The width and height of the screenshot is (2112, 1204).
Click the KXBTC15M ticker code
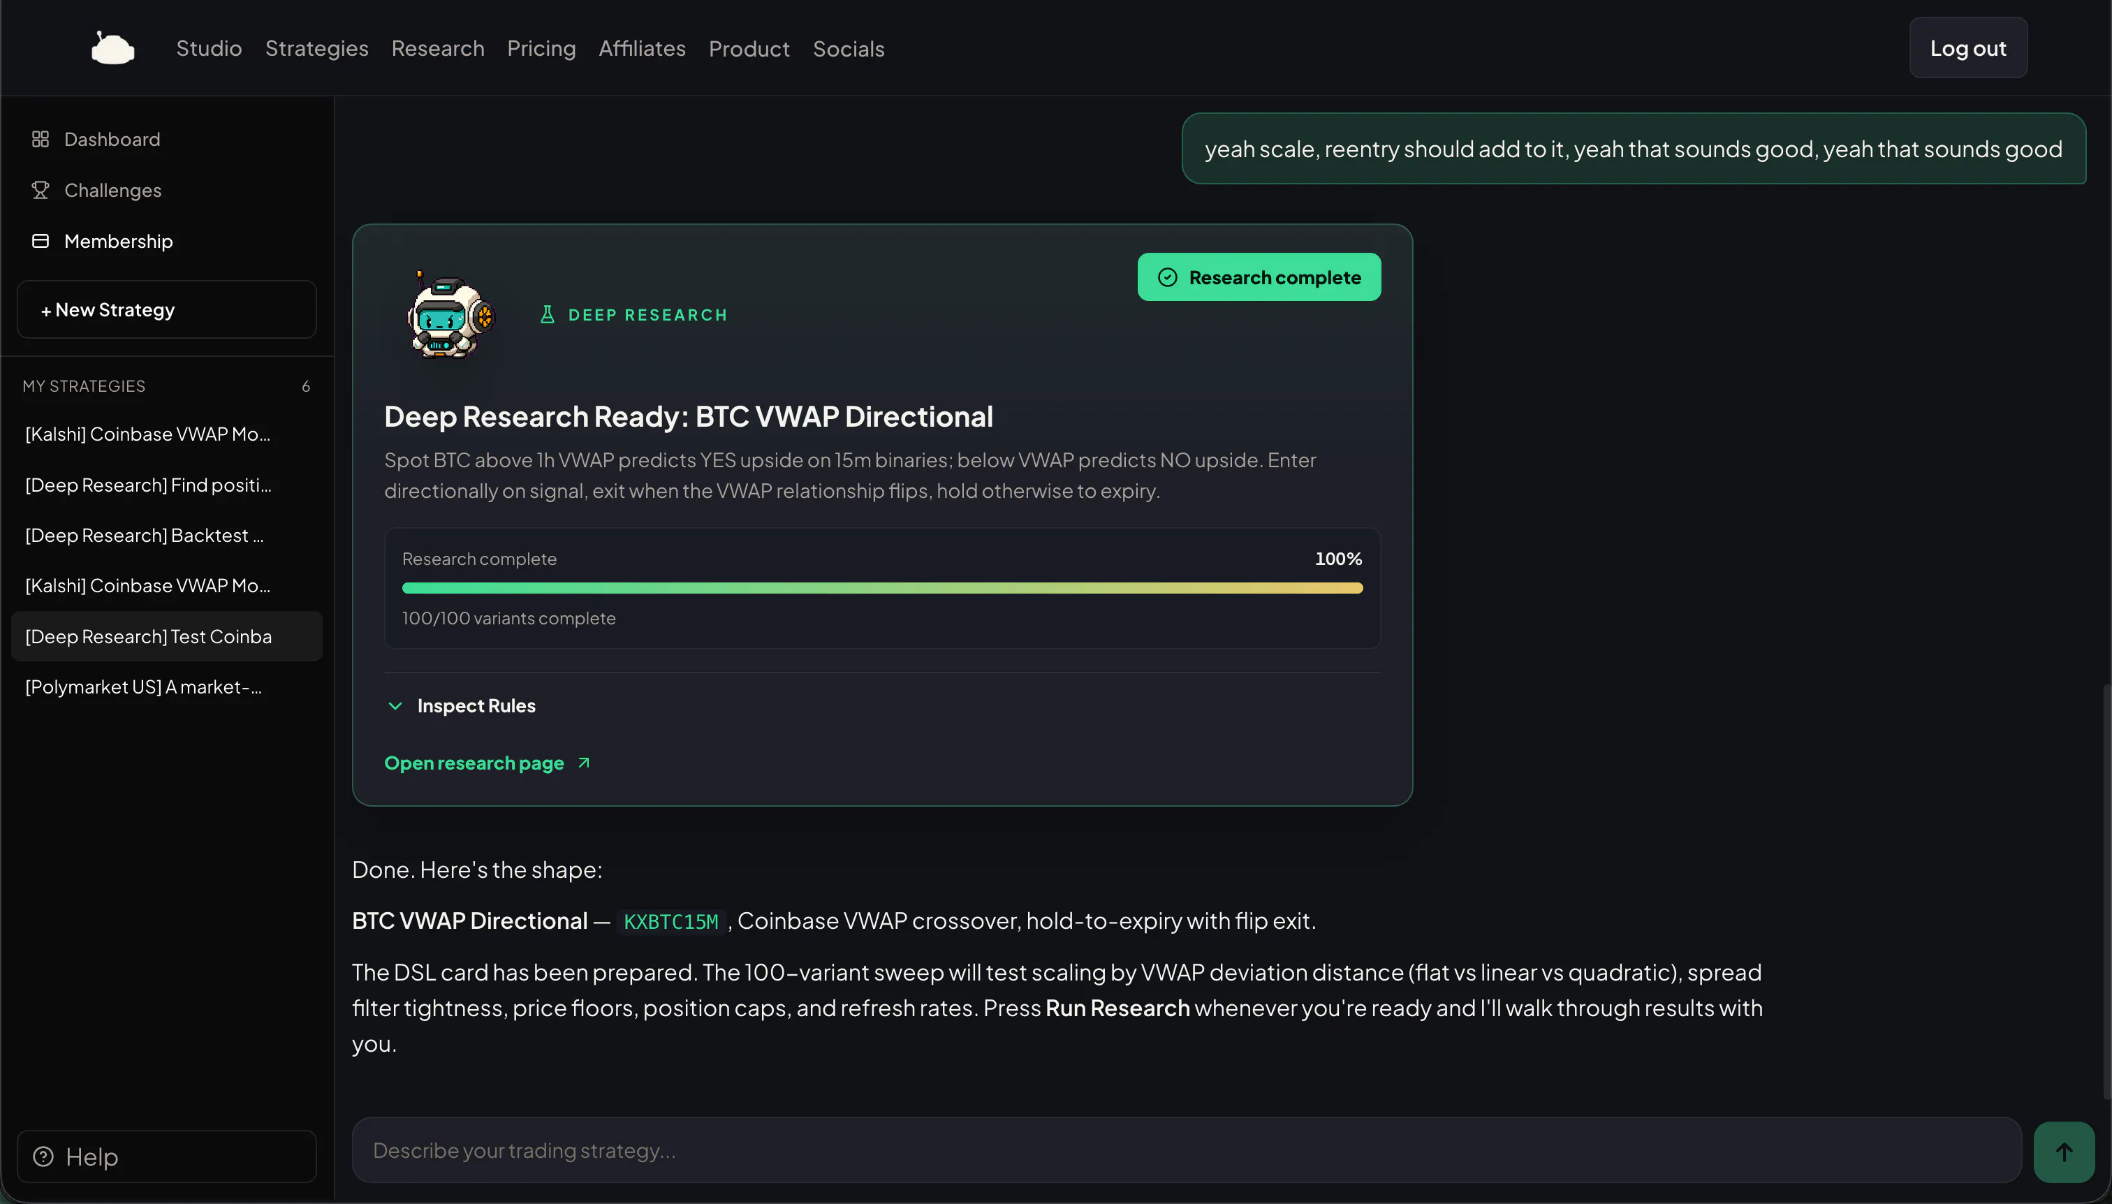click(x=670, y=921)
